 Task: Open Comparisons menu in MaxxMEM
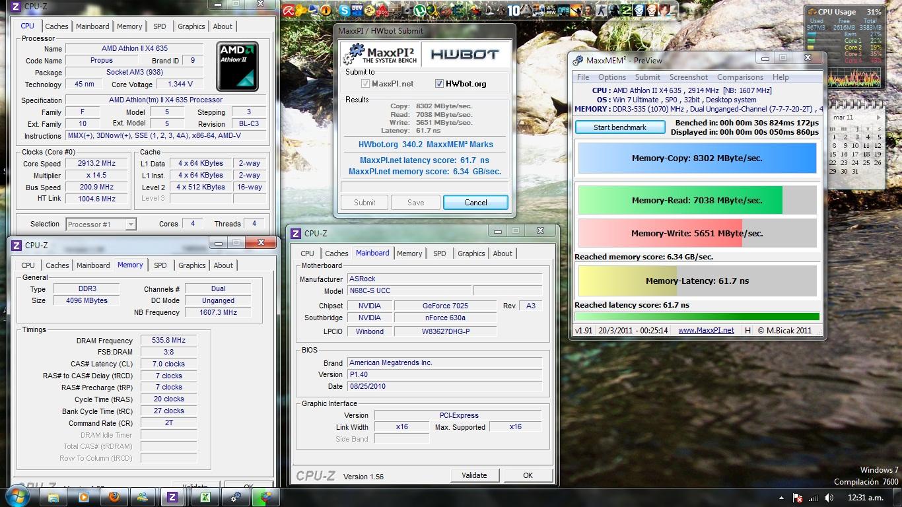(x=740, y=77)
